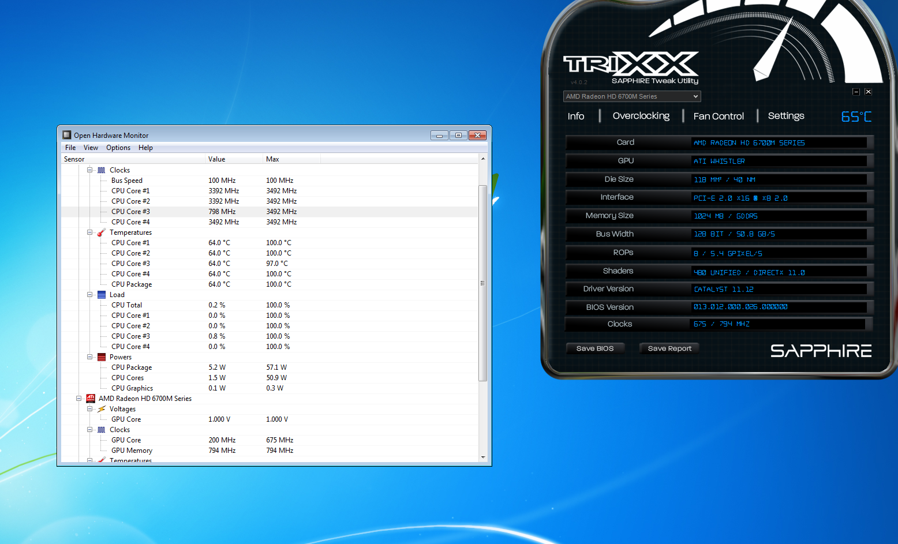Click the Sensor column header
Image resolution: width=898 pixels, height=544 pixels.
pyautogui.click(x=133, y=159)
